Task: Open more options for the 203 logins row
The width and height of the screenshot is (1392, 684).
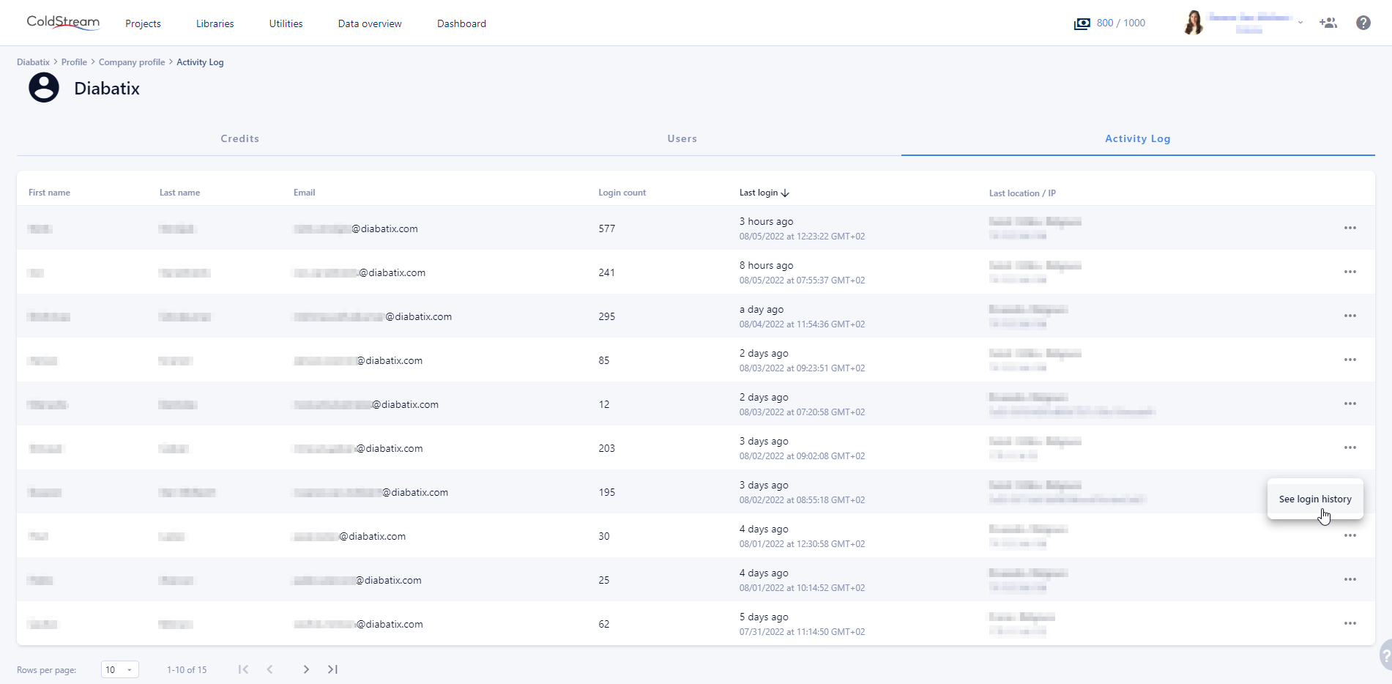Action: [1350, 447]
